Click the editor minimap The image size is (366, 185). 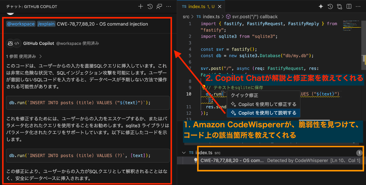(x=352, y=26)
